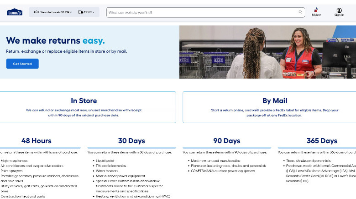Click 'Plants not including trees, shrubs and perennials'
356x199 pixels.
tap(228, 166)
